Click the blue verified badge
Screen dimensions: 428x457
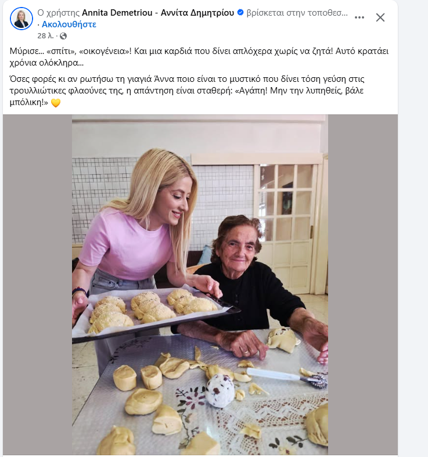[240, 13]
